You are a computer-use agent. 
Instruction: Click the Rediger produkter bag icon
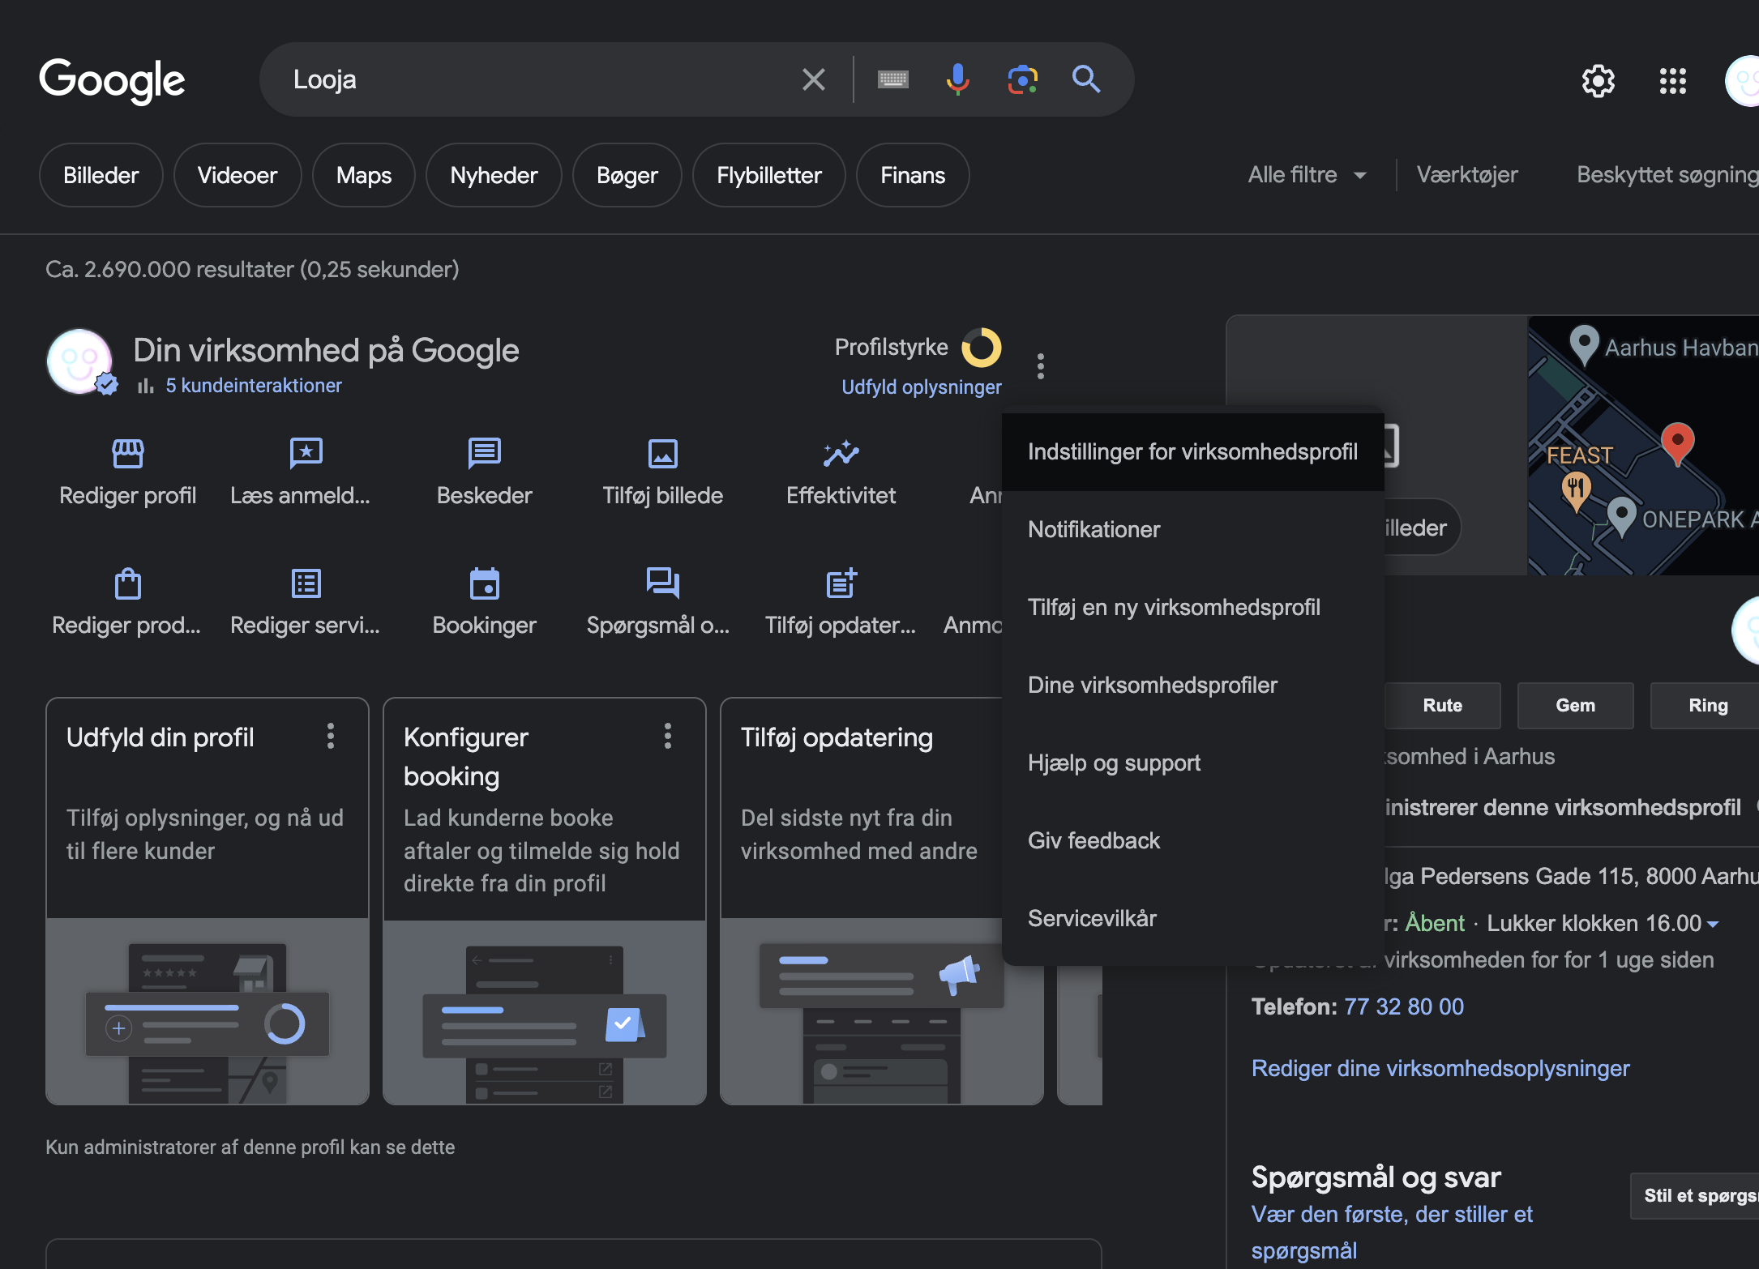(x=128, y=583)
